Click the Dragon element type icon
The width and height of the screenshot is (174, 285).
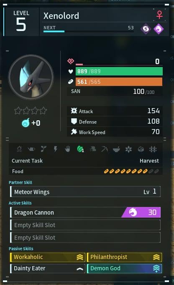tap(159, 29)
